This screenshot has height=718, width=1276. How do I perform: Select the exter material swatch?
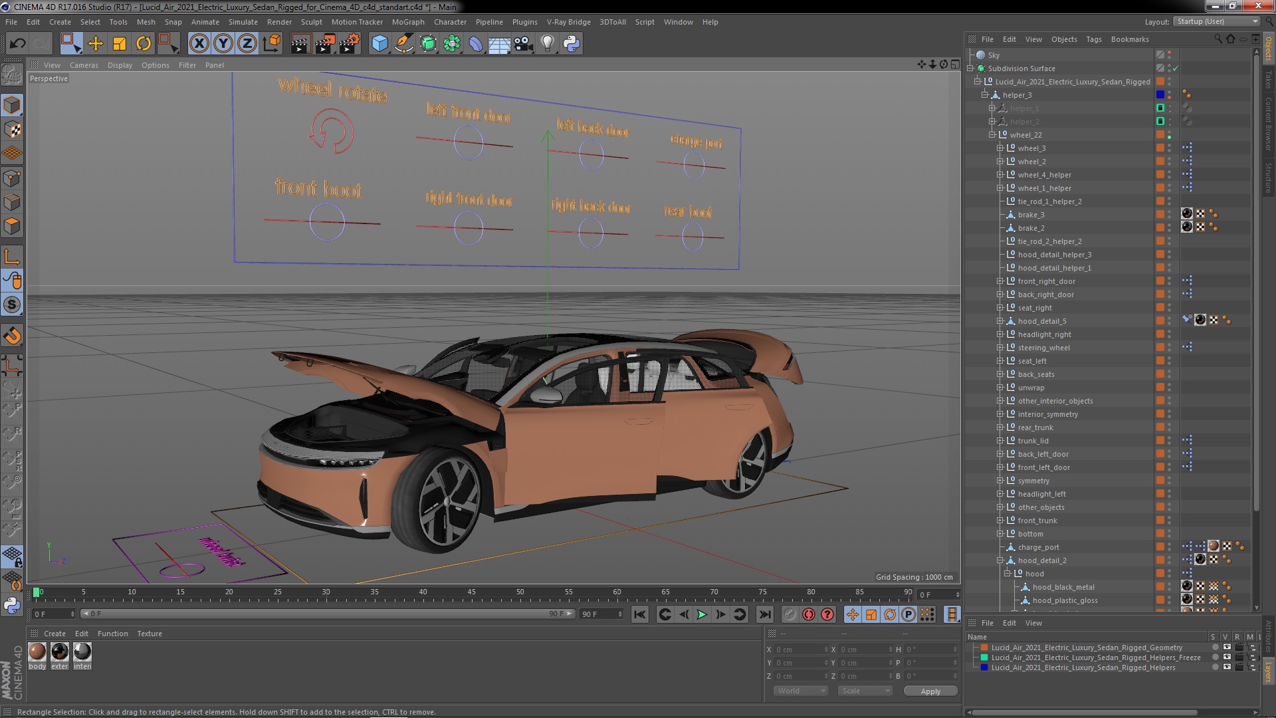tap(60, 652)
